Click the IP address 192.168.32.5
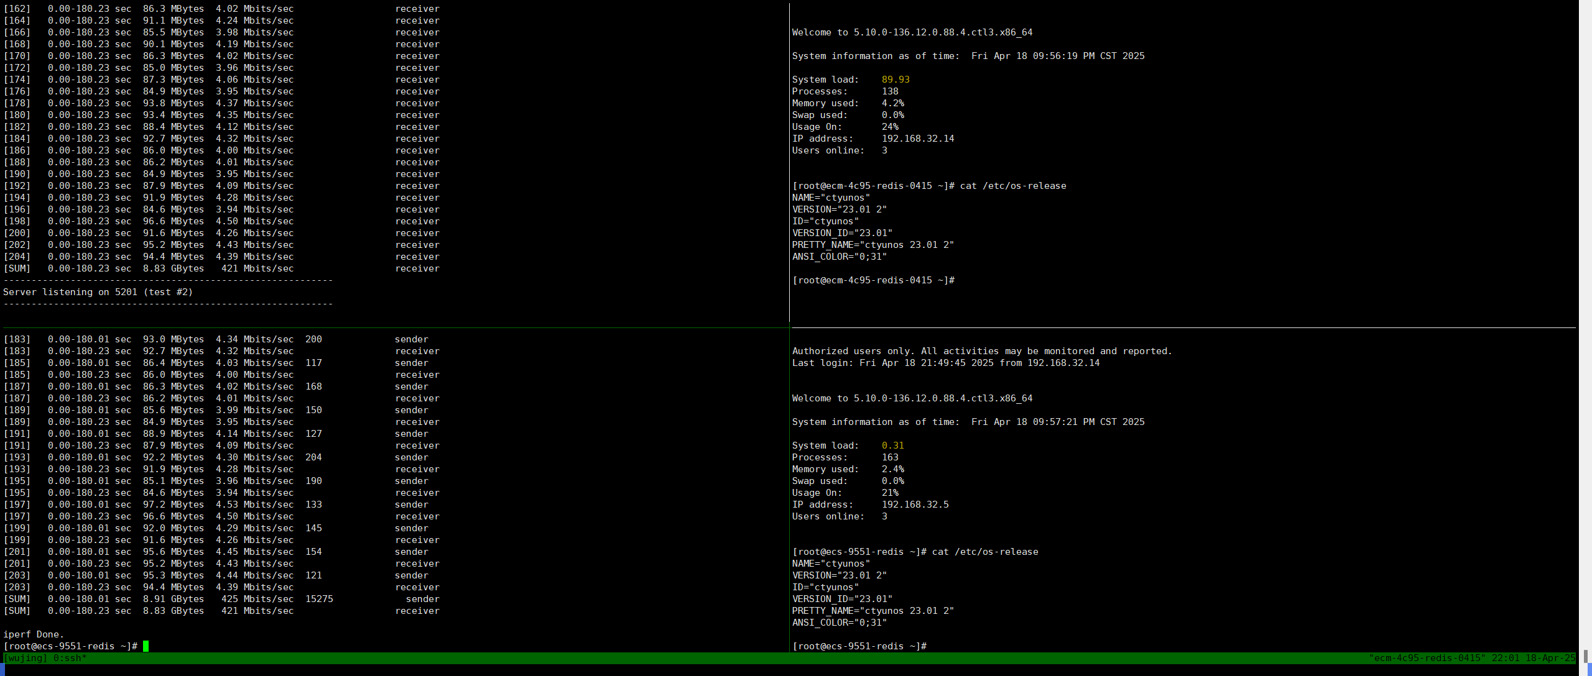The width and height of the screenshot is (1592, 676). tap(915, 505)
